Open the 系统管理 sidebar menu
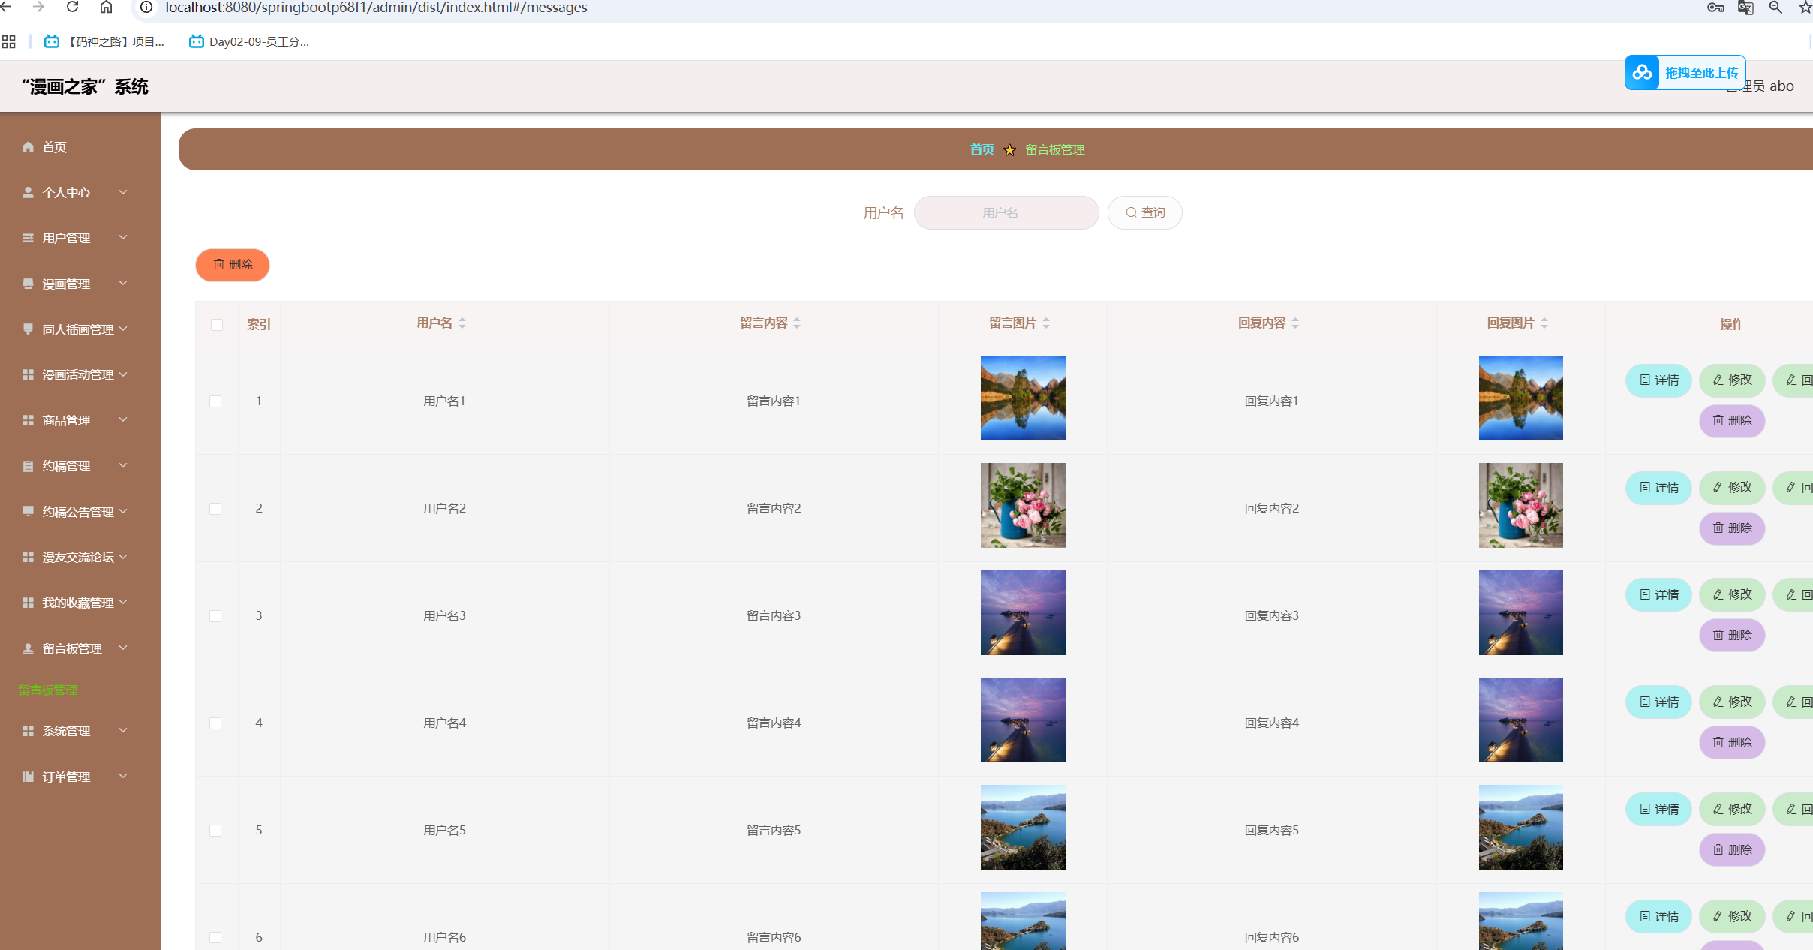This screenshot has height=950, width=1813. click(x=80, y=731)
